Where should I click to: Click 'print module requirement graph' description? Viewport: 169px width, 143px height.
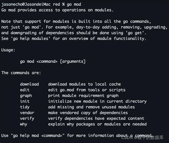83,96
